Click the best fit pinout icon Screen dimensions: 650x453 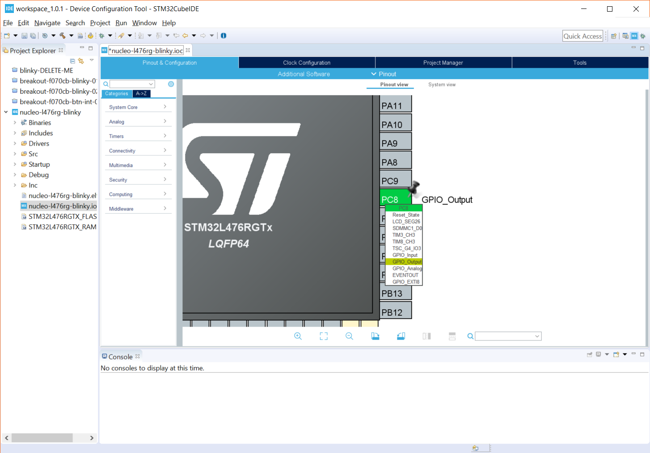(324, 336)
